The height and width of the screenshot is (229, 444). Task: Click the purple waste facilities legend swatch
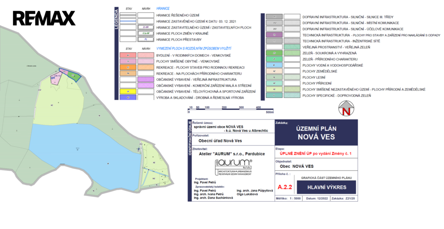(274, 35)
